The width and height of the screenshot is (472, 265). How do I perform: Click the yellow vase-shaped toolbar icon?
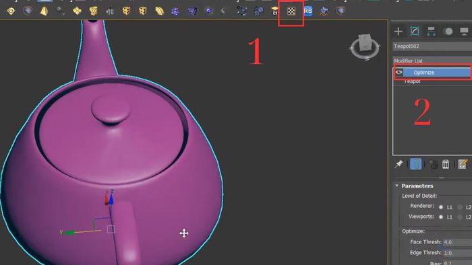(x=93, y=11)
